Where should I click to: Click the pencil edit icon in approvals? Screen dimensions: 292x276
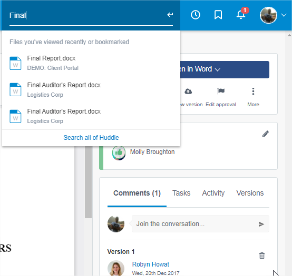pos(266,134)
